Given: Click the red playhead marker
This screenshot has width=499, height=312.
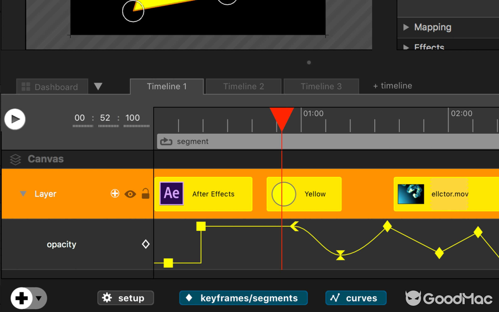Looking at the screenshot, I should [x=281, y=118].
